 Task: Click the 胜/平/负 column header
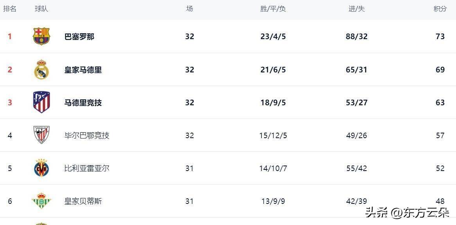(273, 9)
